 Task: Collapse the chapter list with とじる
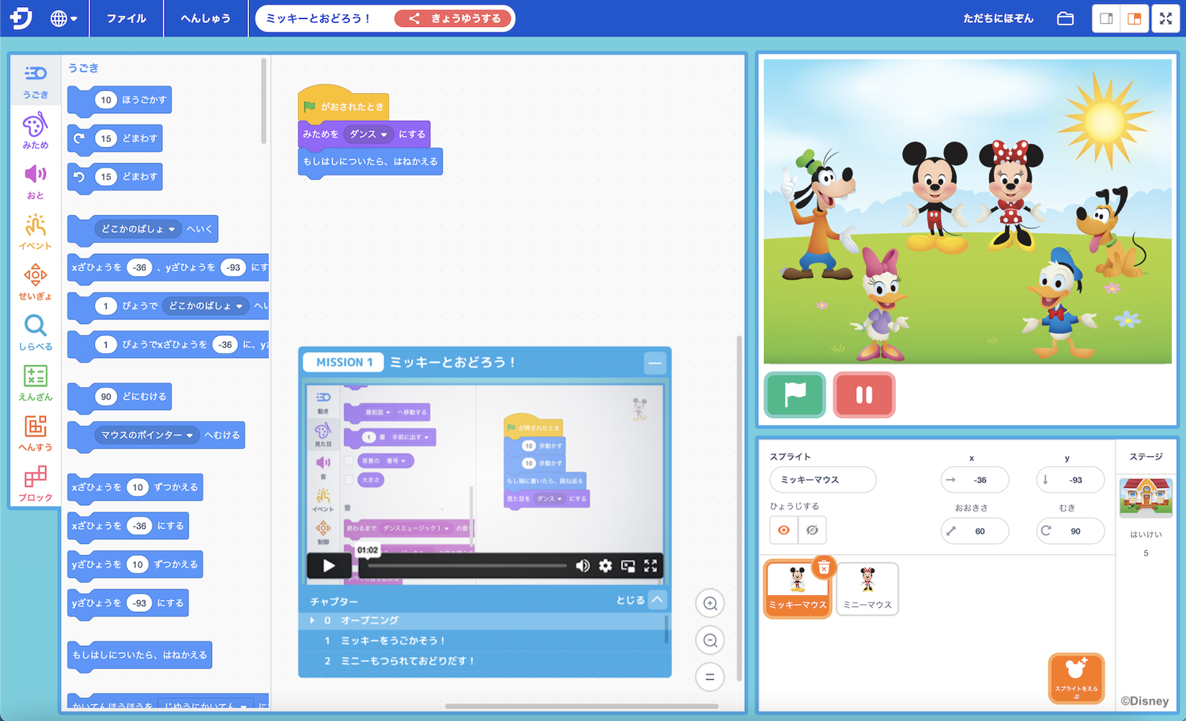(640, 600)
